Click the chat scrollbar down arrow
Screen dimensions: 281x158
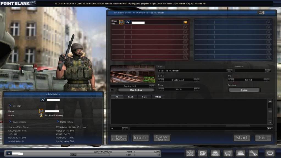(x=270, y=122)
